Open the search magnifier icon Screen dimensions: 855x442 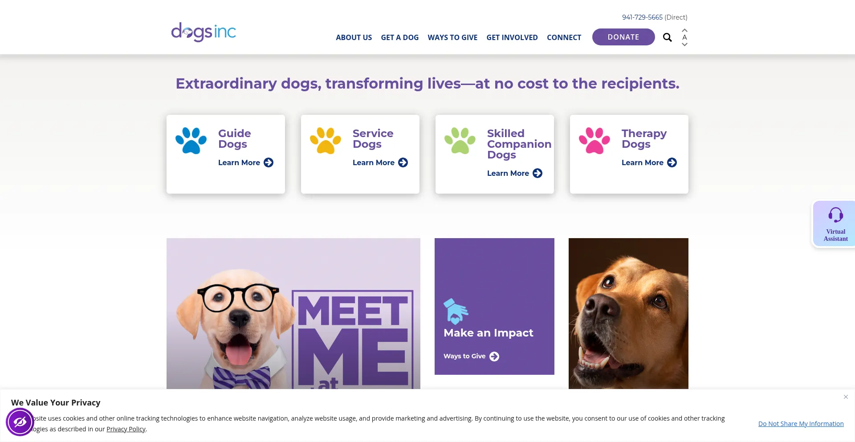[667, 37]
